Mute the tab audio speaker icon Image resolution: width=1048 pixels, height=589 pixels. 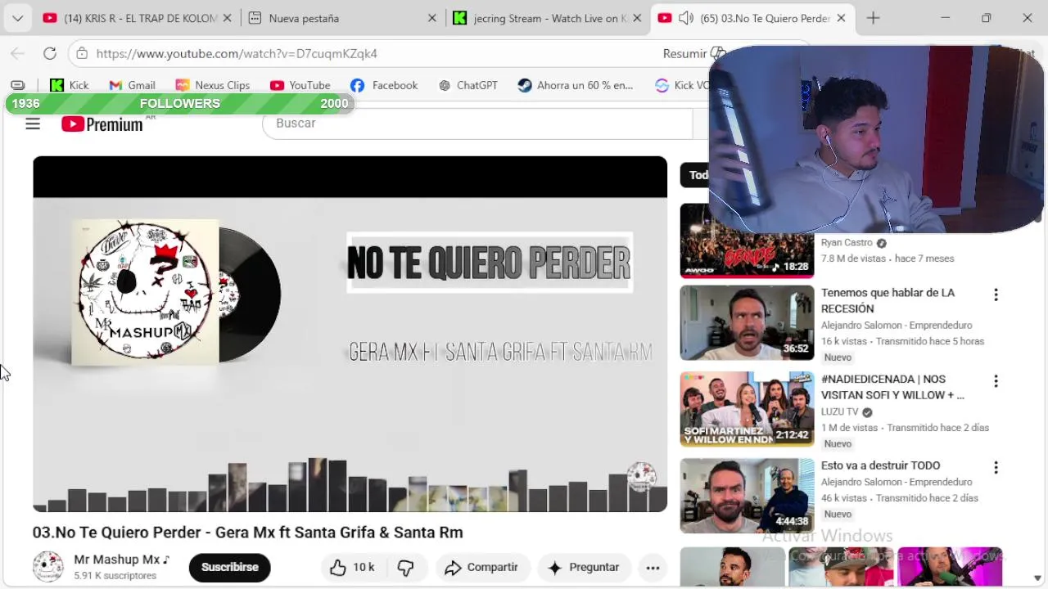click(x=686, y=18)
